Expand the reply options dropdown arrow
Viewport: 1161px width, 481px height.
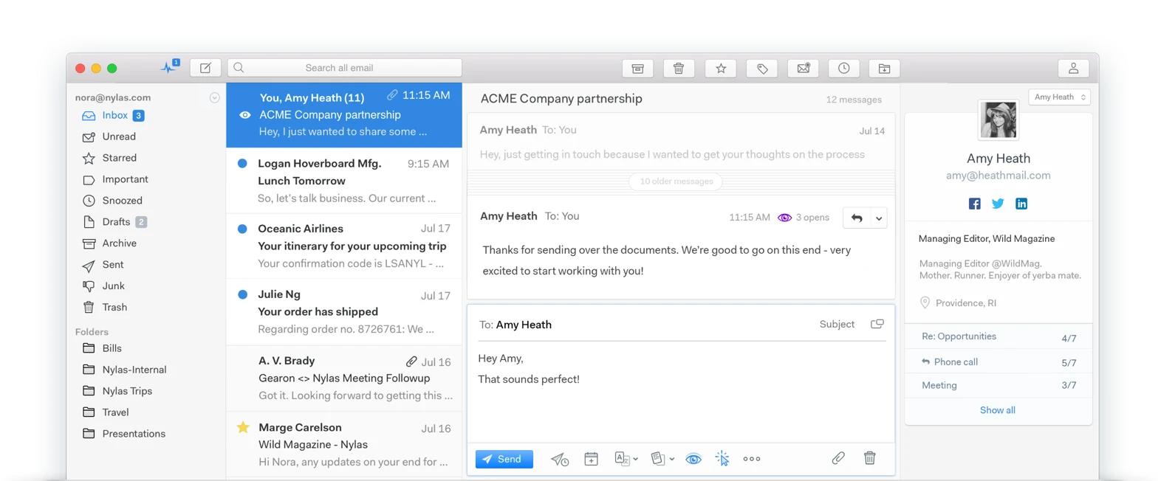click(879, 218)
